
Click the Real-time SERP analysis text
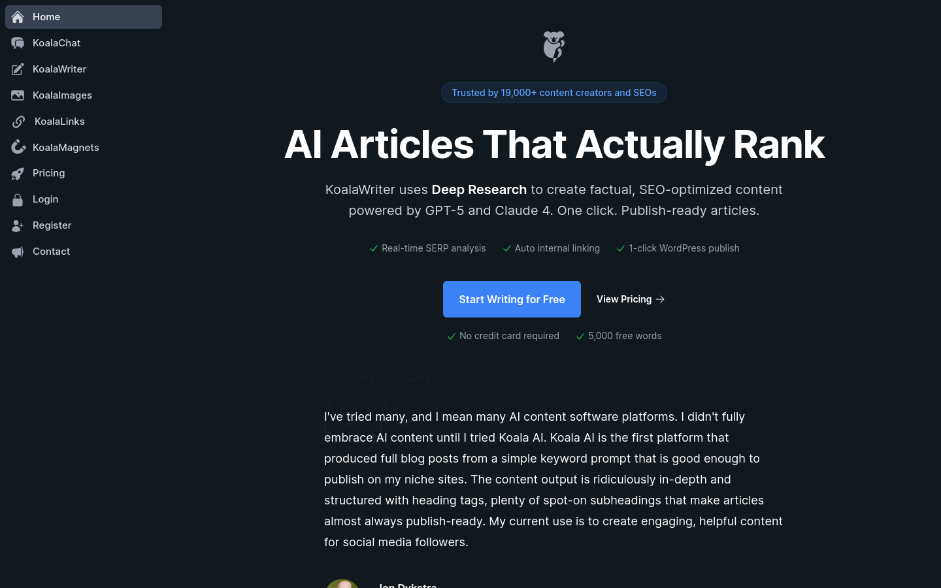[434, 248]
